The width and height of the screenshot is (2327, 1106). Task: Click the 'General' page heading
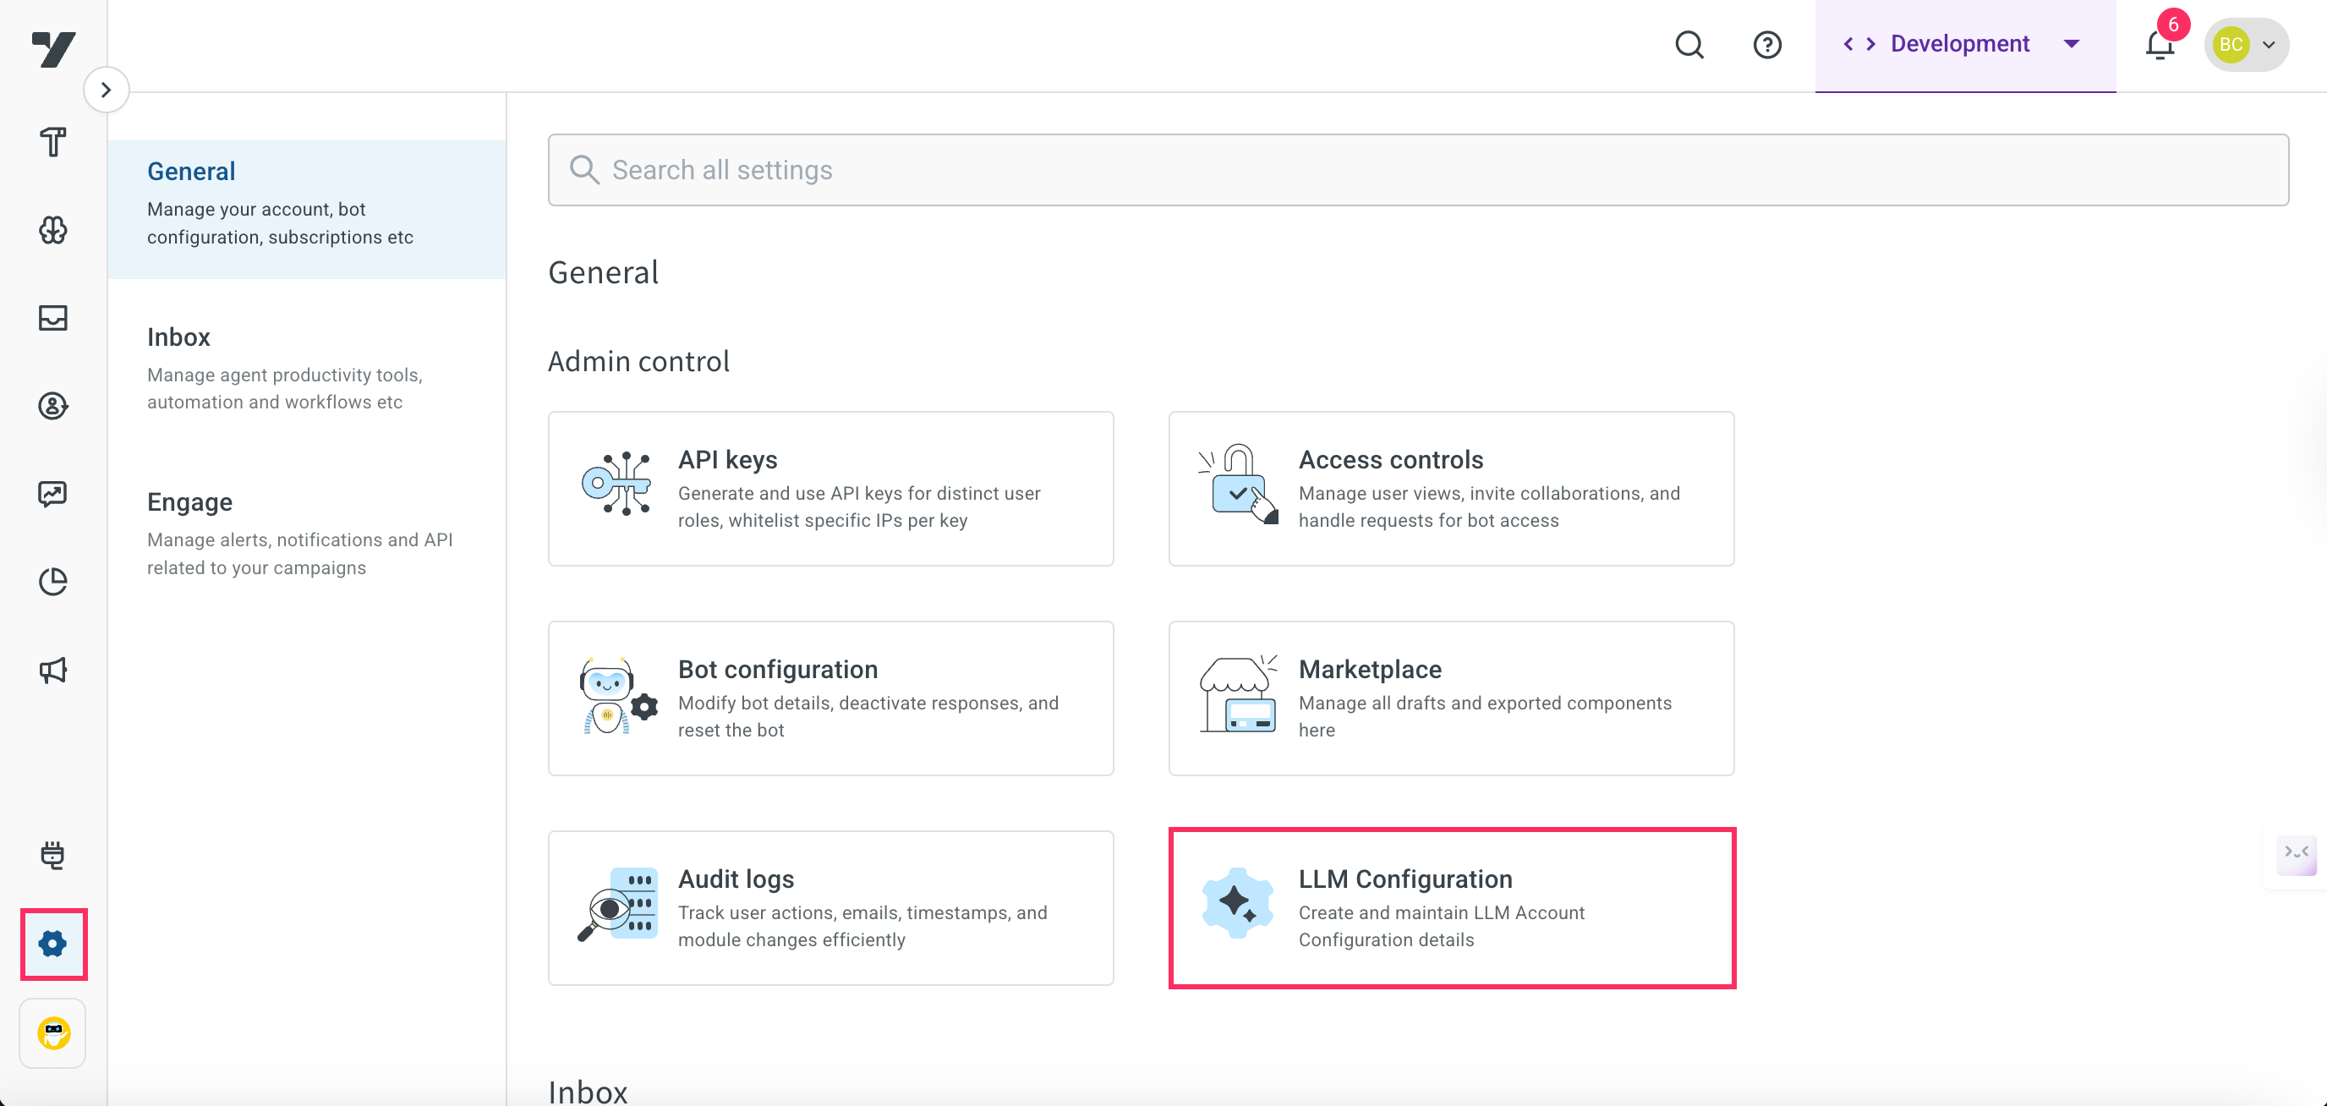[x=604, y=272]
